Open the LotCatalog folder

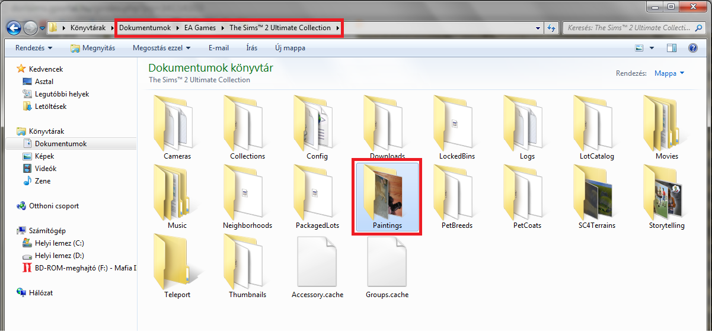pos(597,128)
